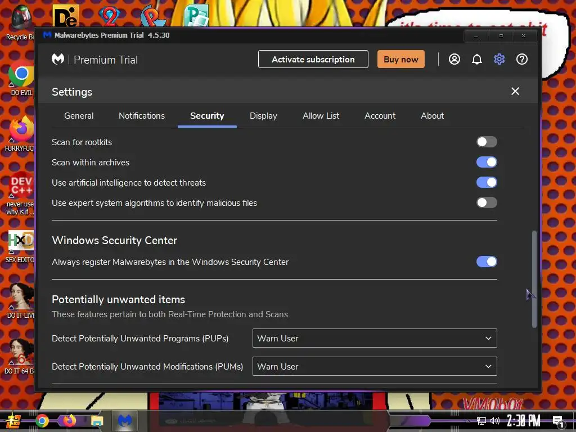Switch to the General tab
The height and width of the screenshot is (432, 576).
pyautogui.click(x=79, y=116)
